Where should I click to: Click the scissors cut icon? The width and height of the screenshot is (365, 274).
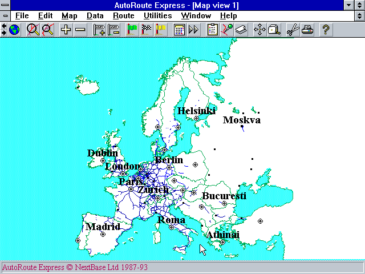click(x=293, y=30)
